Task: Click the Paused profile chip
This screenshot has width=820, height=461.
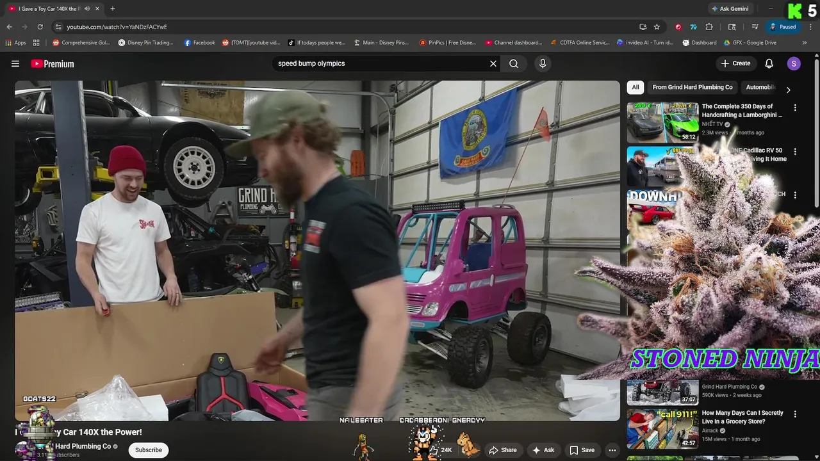Action: tap(783, 27)
